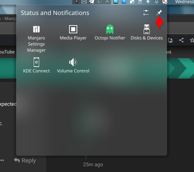The height and width of the screenshot is (172, 194).
Task: Toggle the pin to keep popup open
Action: [x=159, y=13]
